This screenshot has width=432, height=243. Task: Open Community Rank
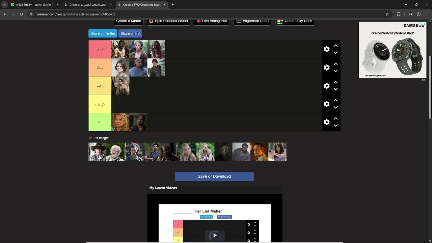click(295, 21)
